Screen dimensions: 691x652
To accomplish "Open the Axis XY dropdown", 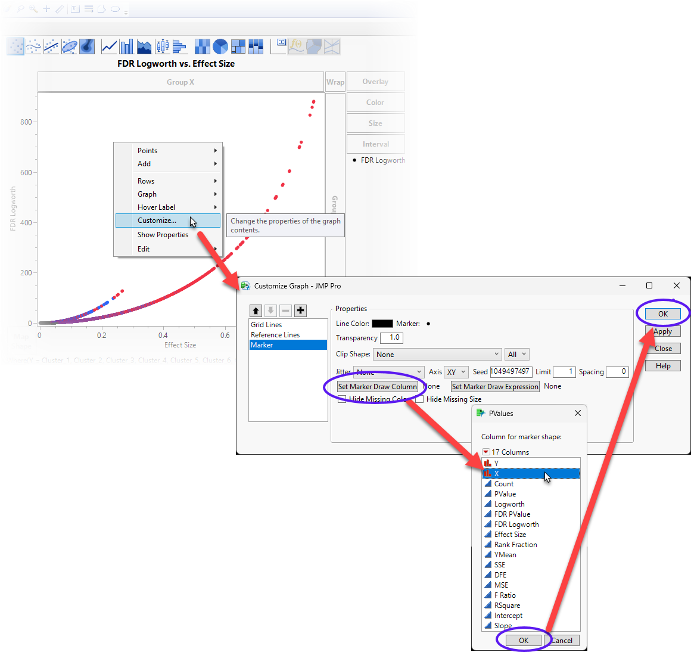I will click(456, 372).
